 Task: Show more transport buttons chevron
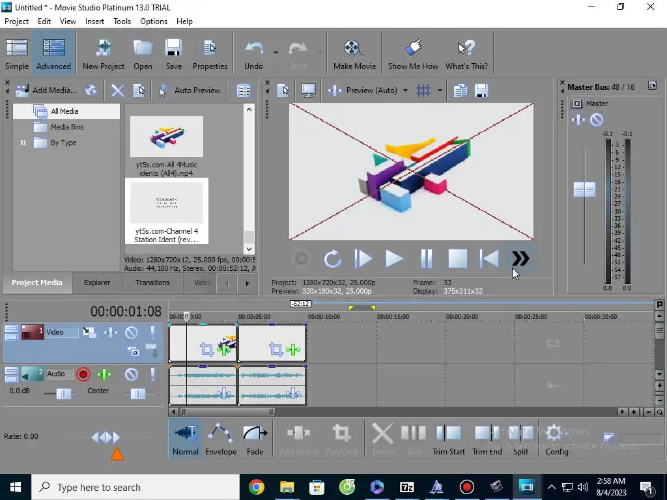[520, 258]
